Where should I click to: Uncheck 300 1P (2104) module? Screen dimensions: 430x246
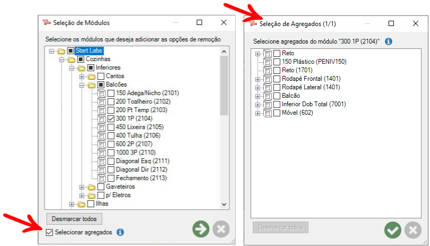click(111, 118)
